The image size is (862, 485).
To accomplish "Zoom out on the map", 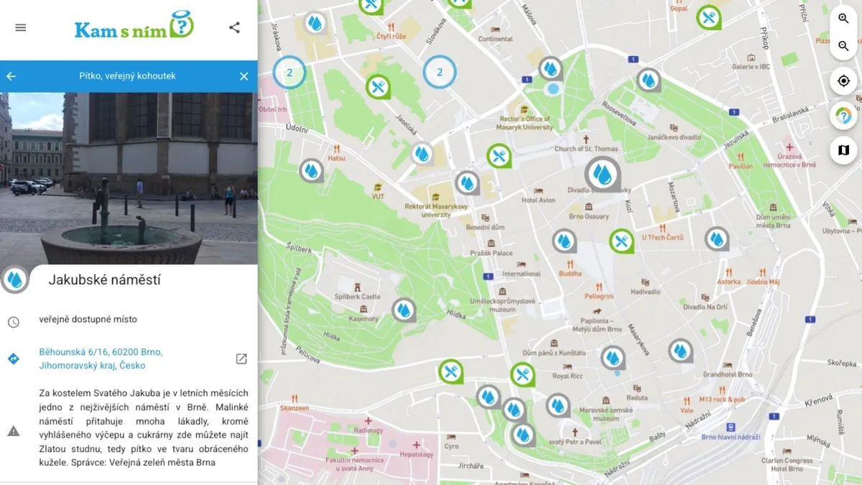I will point(844,47).
